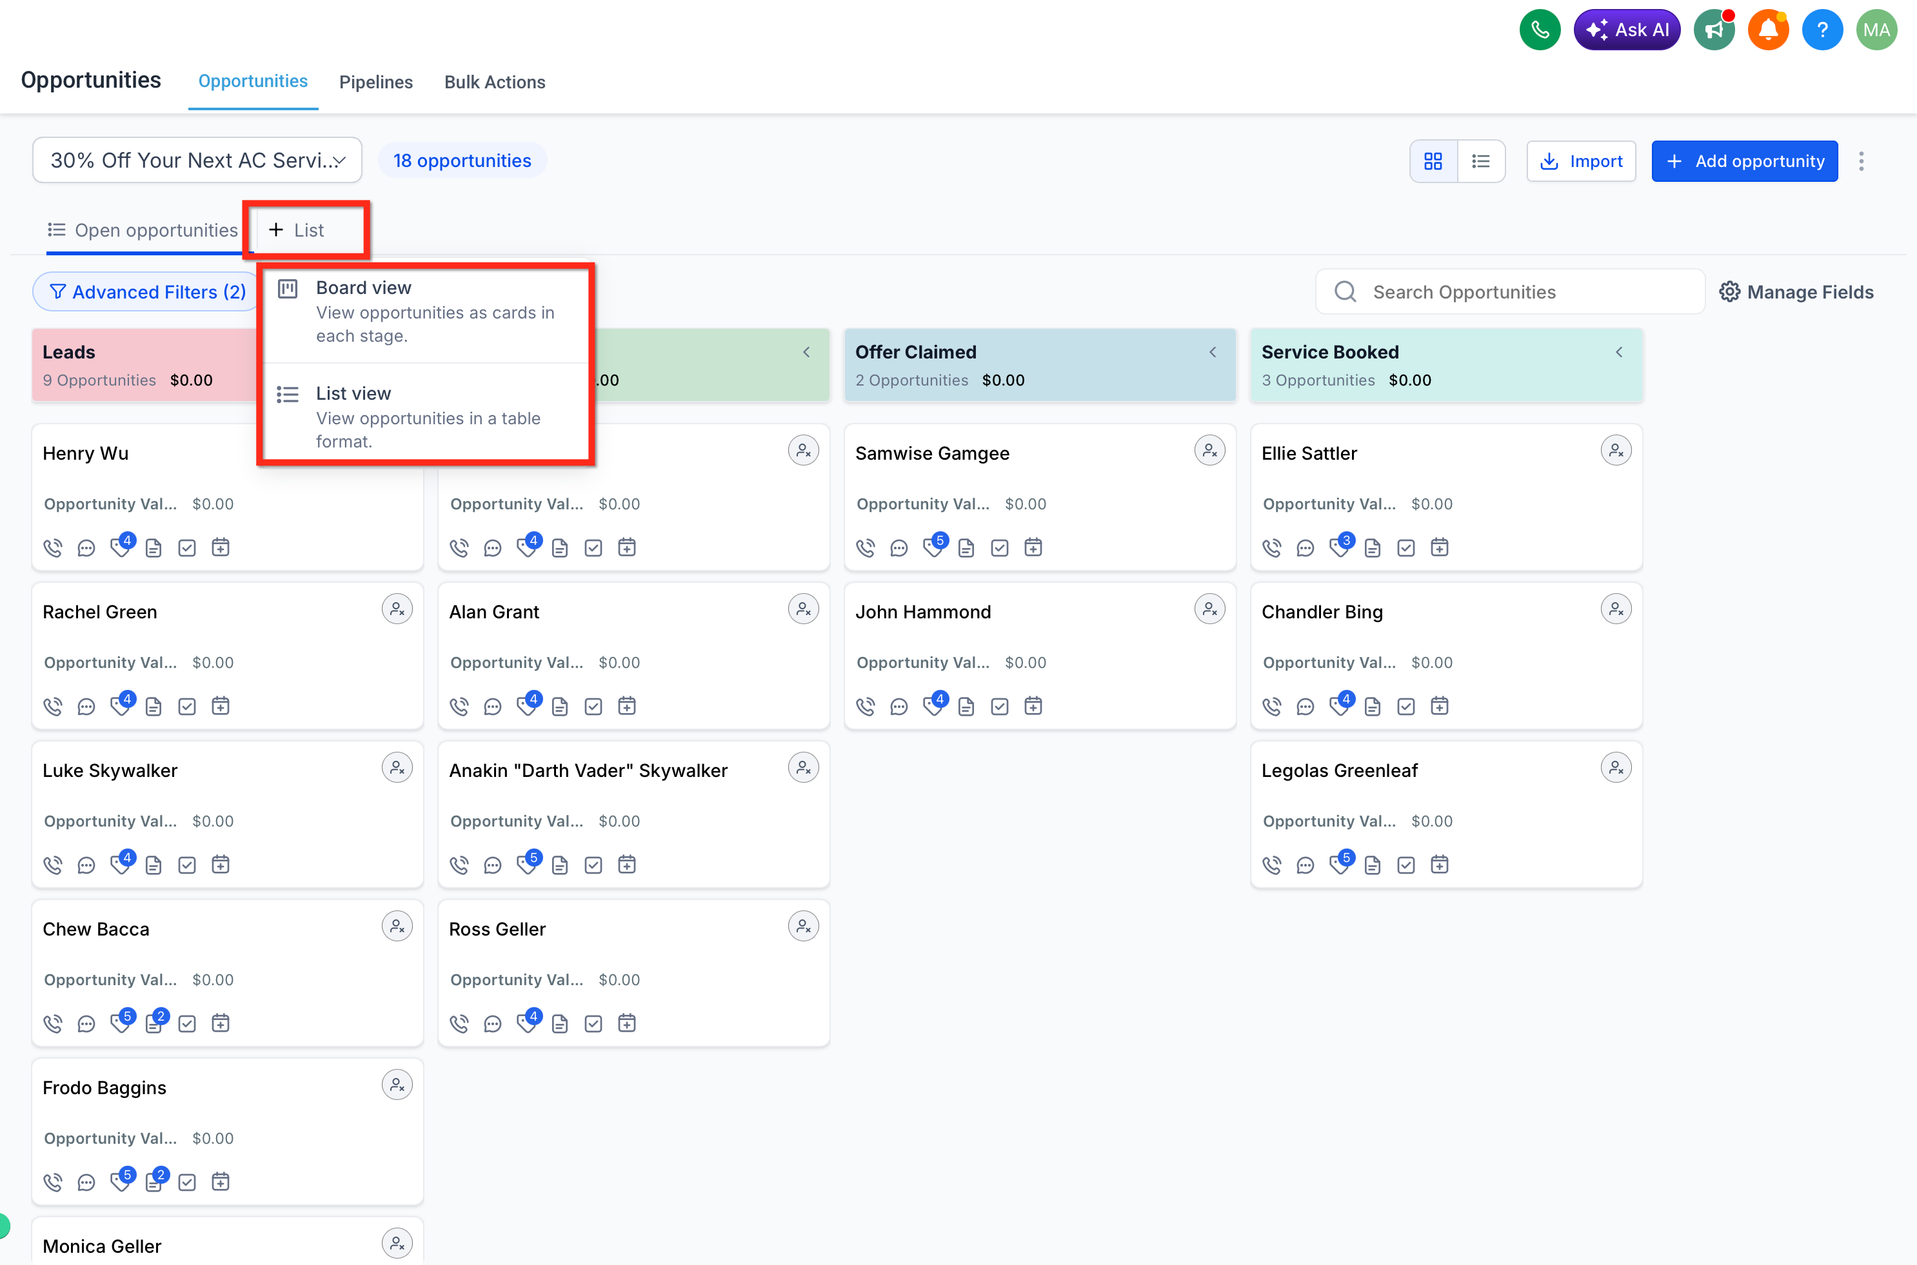Click the Add opportunity button

point(1744,161)
